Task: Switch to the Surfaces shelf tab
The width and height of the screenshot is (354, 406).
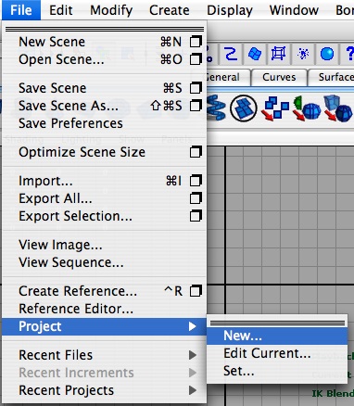Action: tap(331, 77)
